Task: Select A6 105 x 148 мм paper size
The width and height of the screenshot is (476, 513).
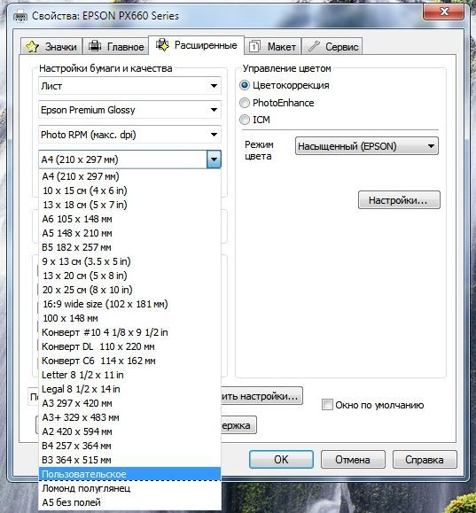Action: point(129,219)
